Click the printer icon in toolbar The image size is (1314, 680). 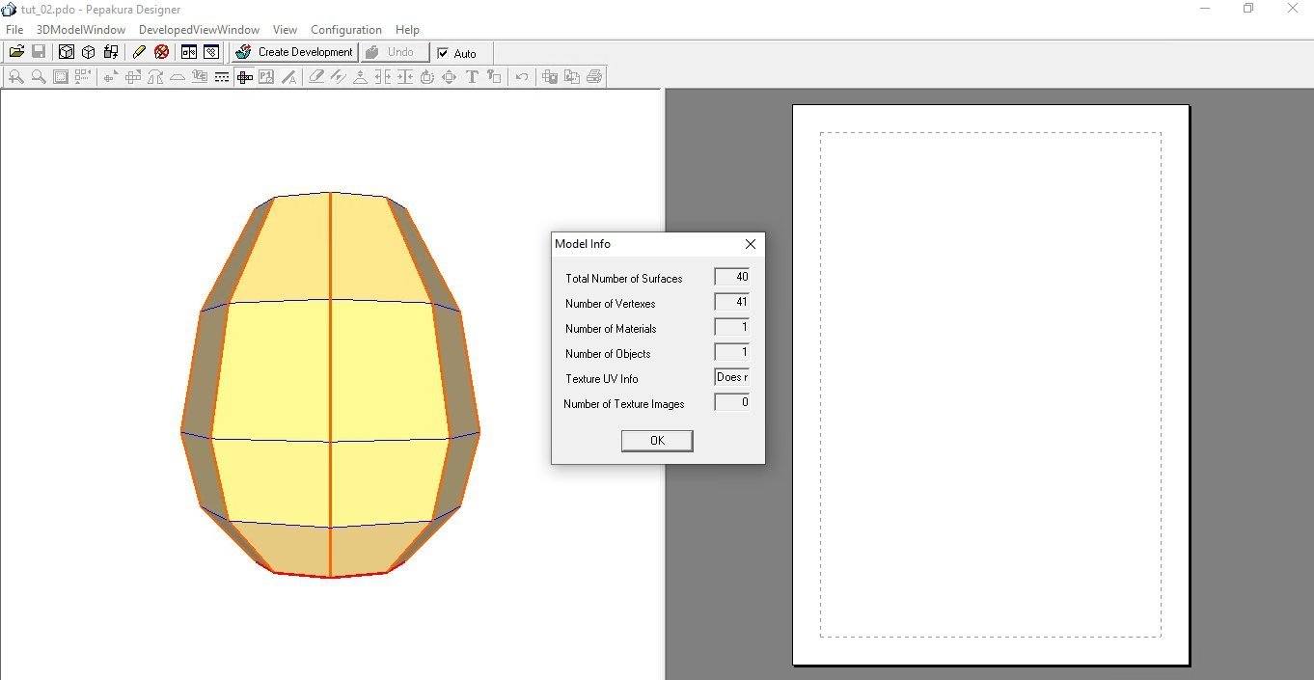coord(594,77)
